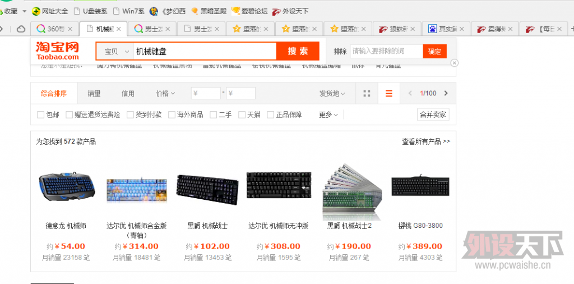
Task: Open the 黑暗圣殿 bookmark
Action: click(x=209, y=11)
